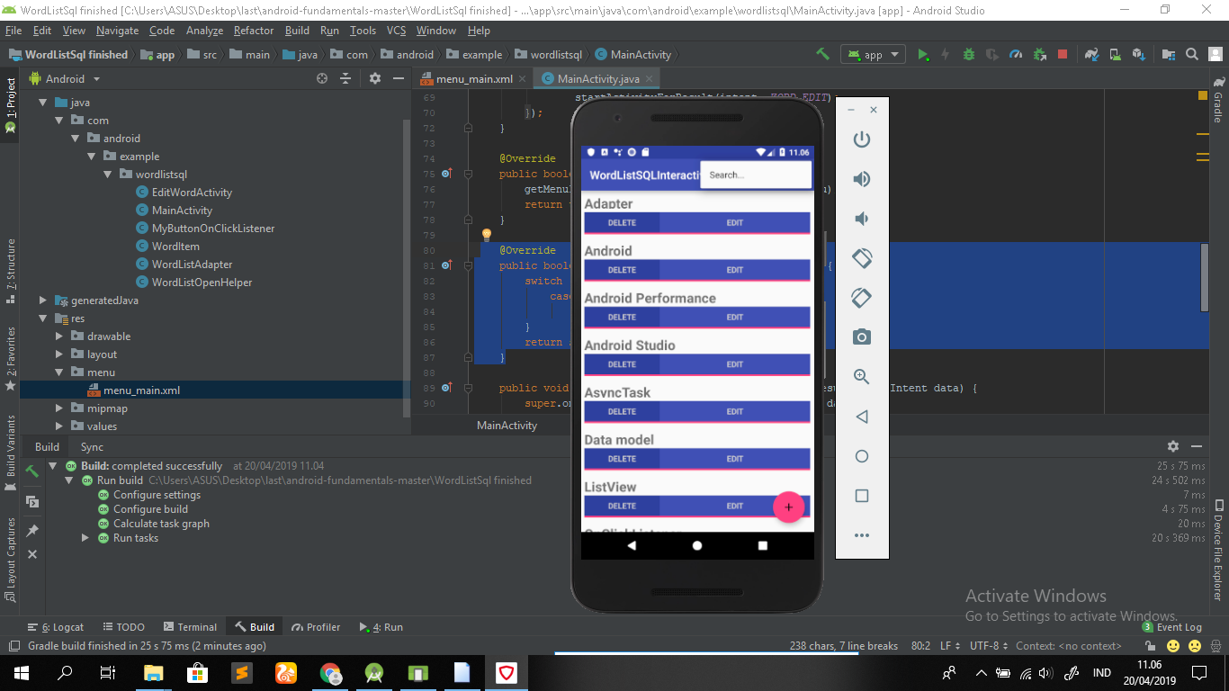Click collapse all icon in Project panel
The width and height of the screenshot is (1229, 691).
pos(345,78)
